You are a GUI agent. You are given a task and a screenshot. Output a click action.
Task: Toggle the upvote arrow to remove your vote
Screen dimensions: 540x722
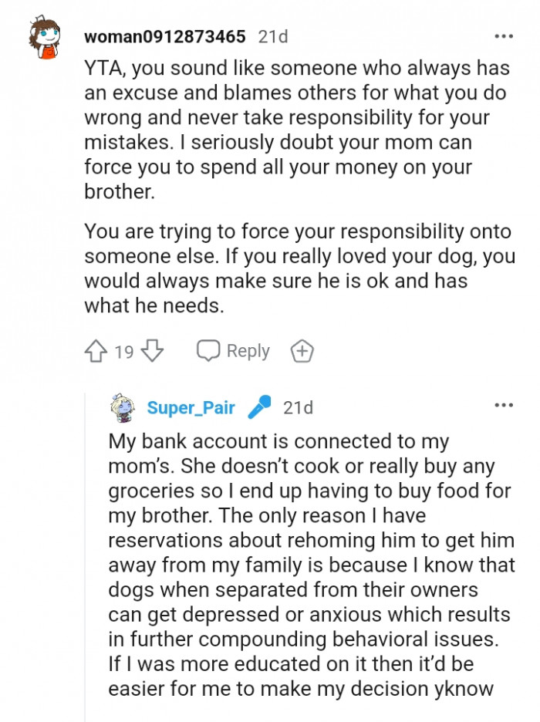94,351
